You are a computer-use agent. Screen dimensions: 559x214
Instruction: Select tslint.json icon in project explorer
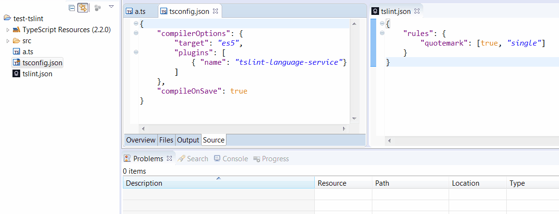click(x=16, y=74)
